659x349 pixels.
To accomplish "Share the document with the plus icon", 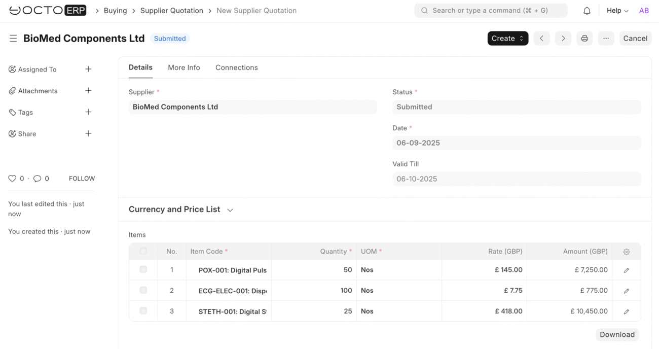I will (x=88, y=133).
